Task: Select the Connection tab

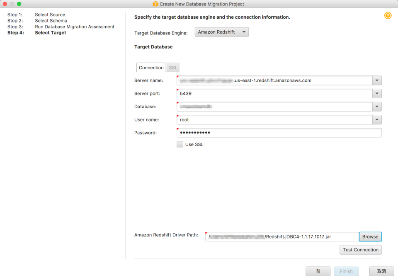Action: click(151, 67)
